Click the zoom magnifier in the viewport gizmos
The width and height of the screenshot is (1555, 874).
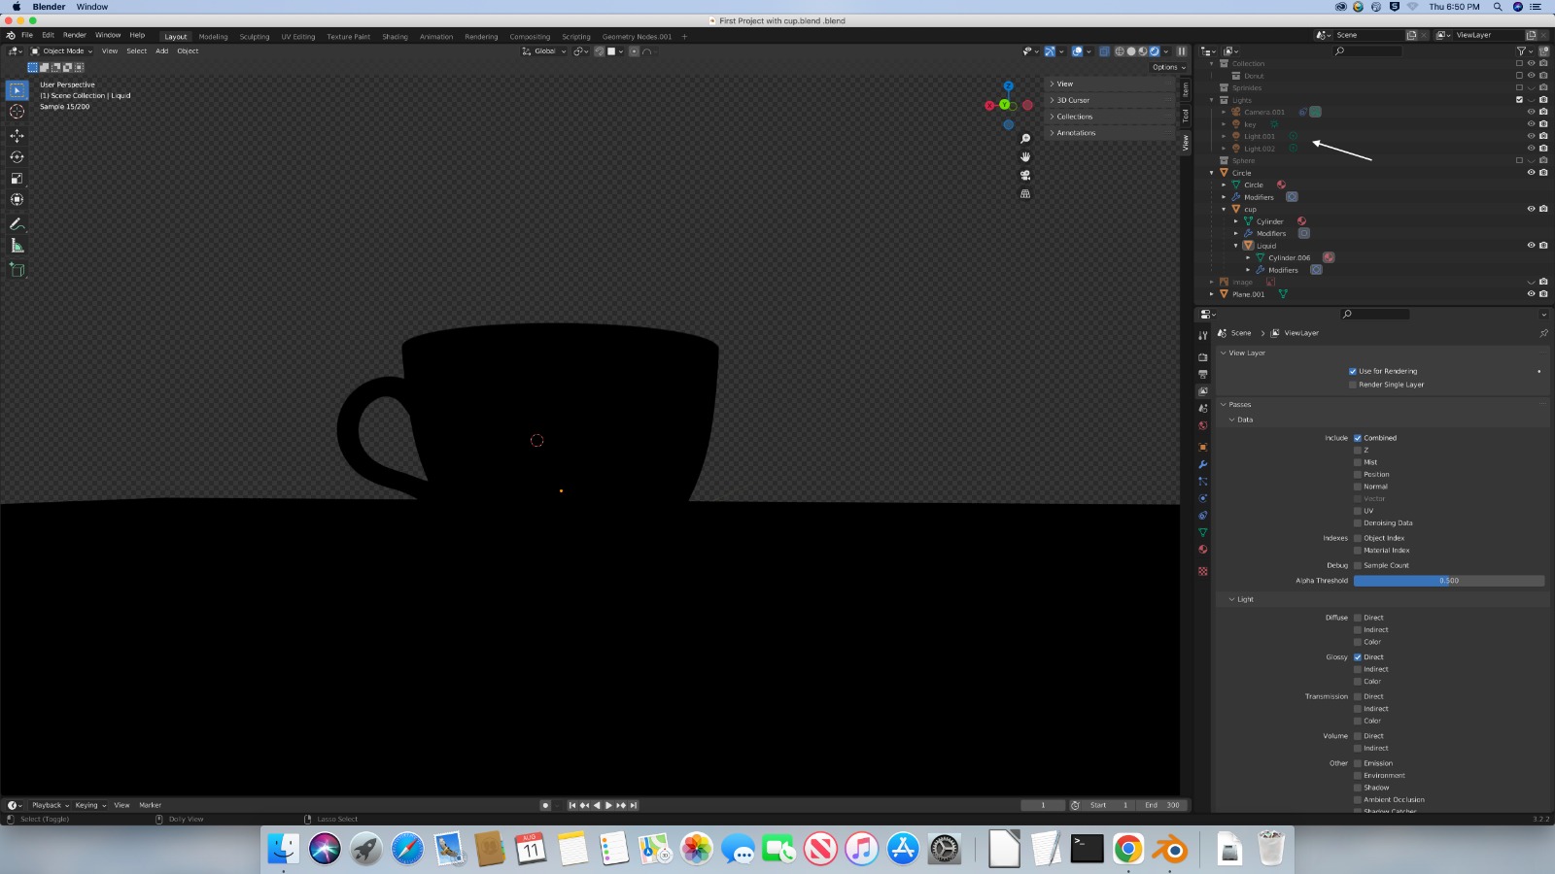pos(1026,138)
